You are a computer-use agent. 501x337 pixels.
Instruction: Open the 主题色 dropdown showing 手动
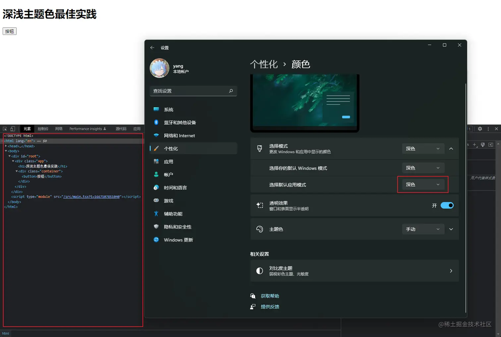423,229
